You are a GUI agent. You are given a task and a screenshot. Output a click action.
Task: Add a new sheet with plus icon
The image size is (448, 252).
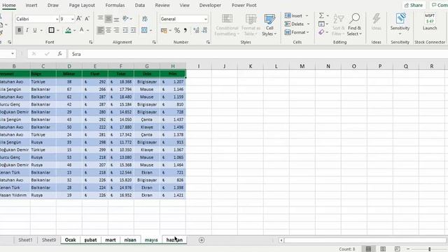202,240
